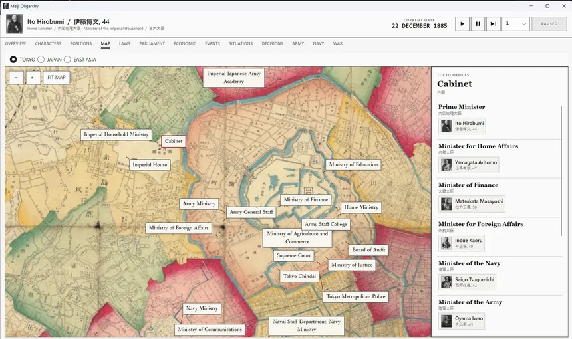
Task: Open Inoue Kaoru's character card
Action: (x=462, y=243)
